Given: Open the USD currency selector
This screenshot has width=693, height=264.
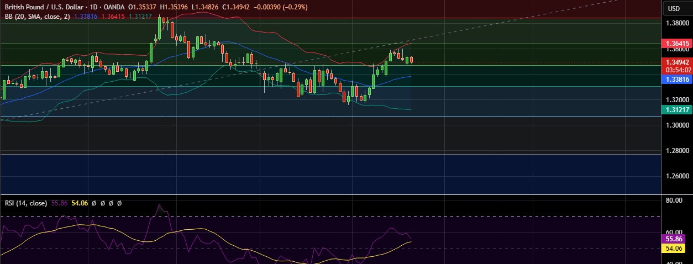Looking at the screenshot, I should 674,8.
